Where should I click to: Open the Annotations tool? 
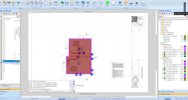pos(143,3)
